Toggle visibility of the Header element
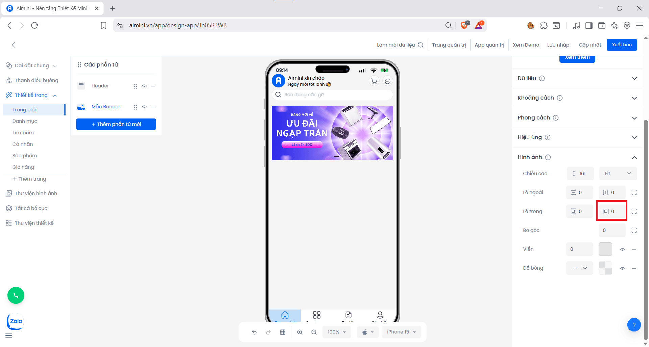Image resolution: width=649 pixels, height=347 pixels. [144, 86]
